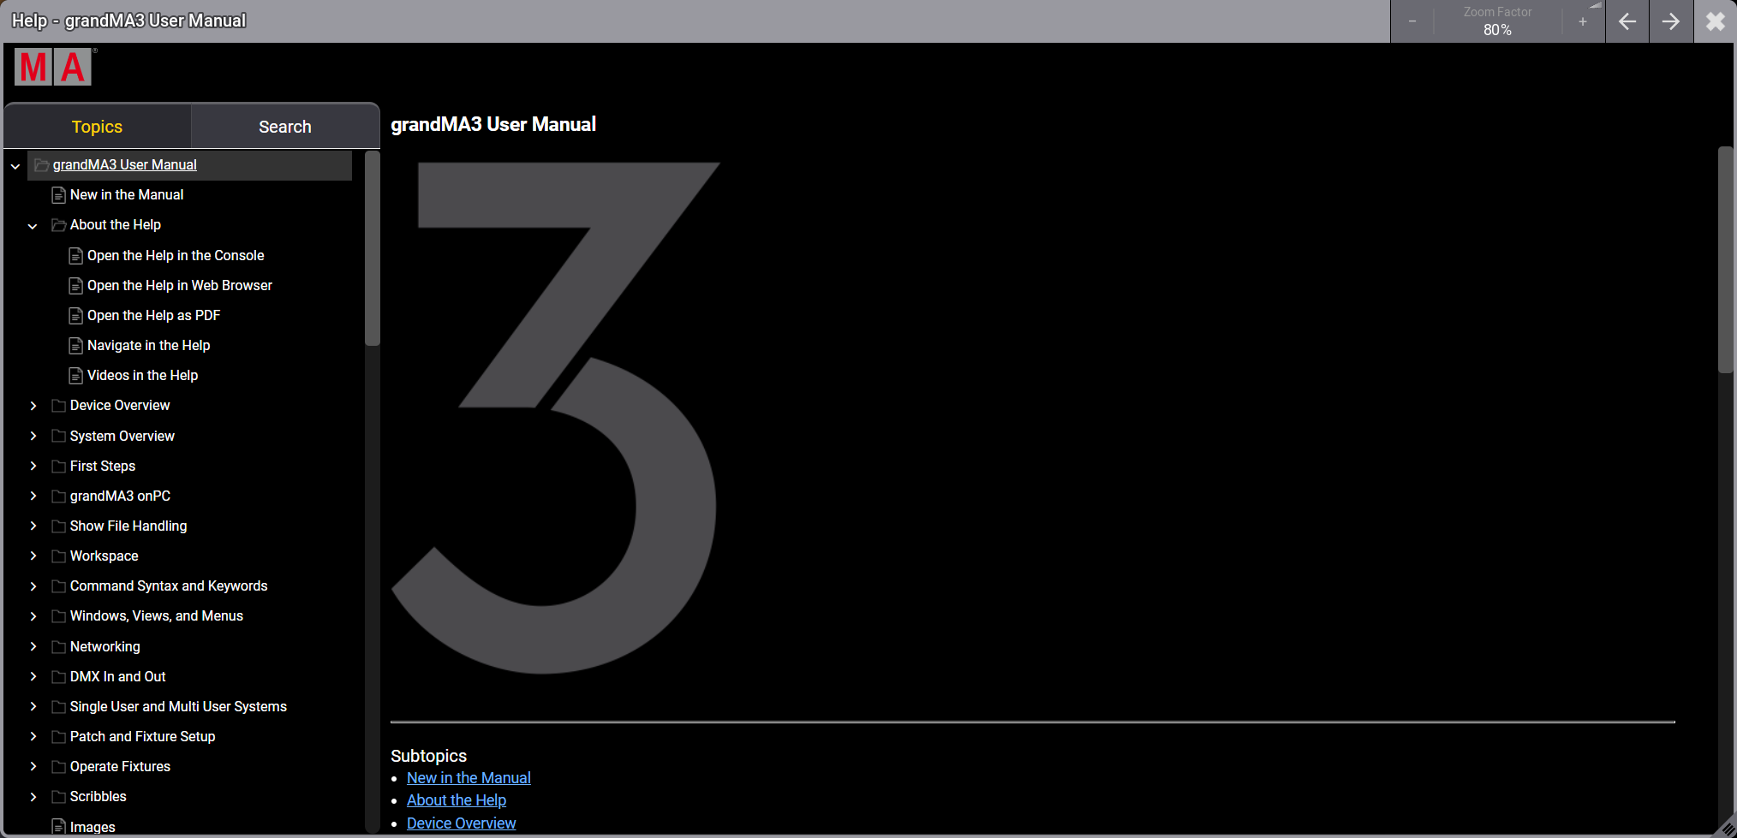Viewport: 1737px width, 838px height.
Task: Click the MA logo icon
Action: [53, 67]
